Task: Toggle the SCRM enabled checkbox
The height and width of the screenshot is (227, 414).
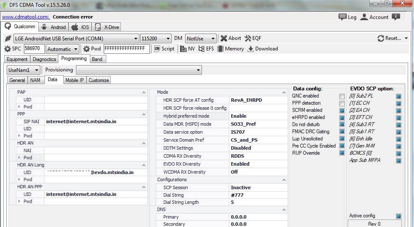Action: [342, 111]
